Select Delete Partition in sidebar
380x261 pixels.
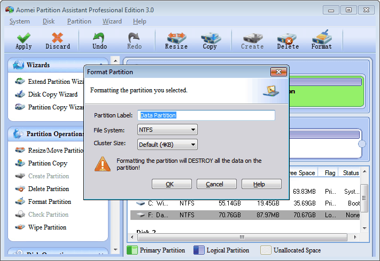tap(49, 188)
